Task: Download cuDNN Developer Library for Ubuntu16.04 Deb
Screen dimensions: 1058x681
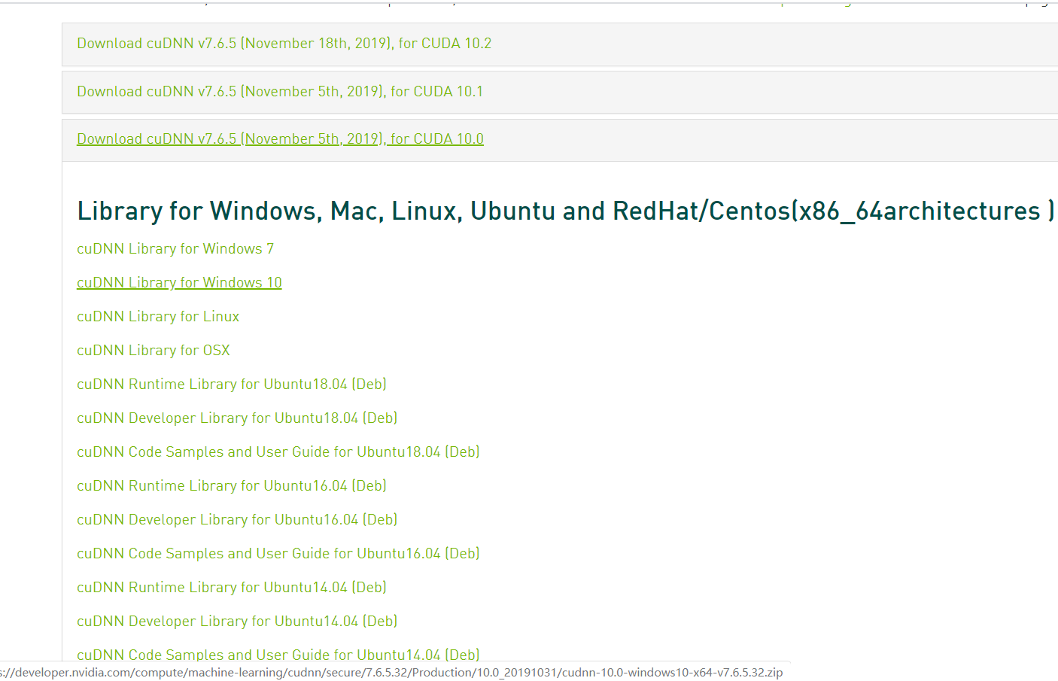Action: [x=237, y=520]
